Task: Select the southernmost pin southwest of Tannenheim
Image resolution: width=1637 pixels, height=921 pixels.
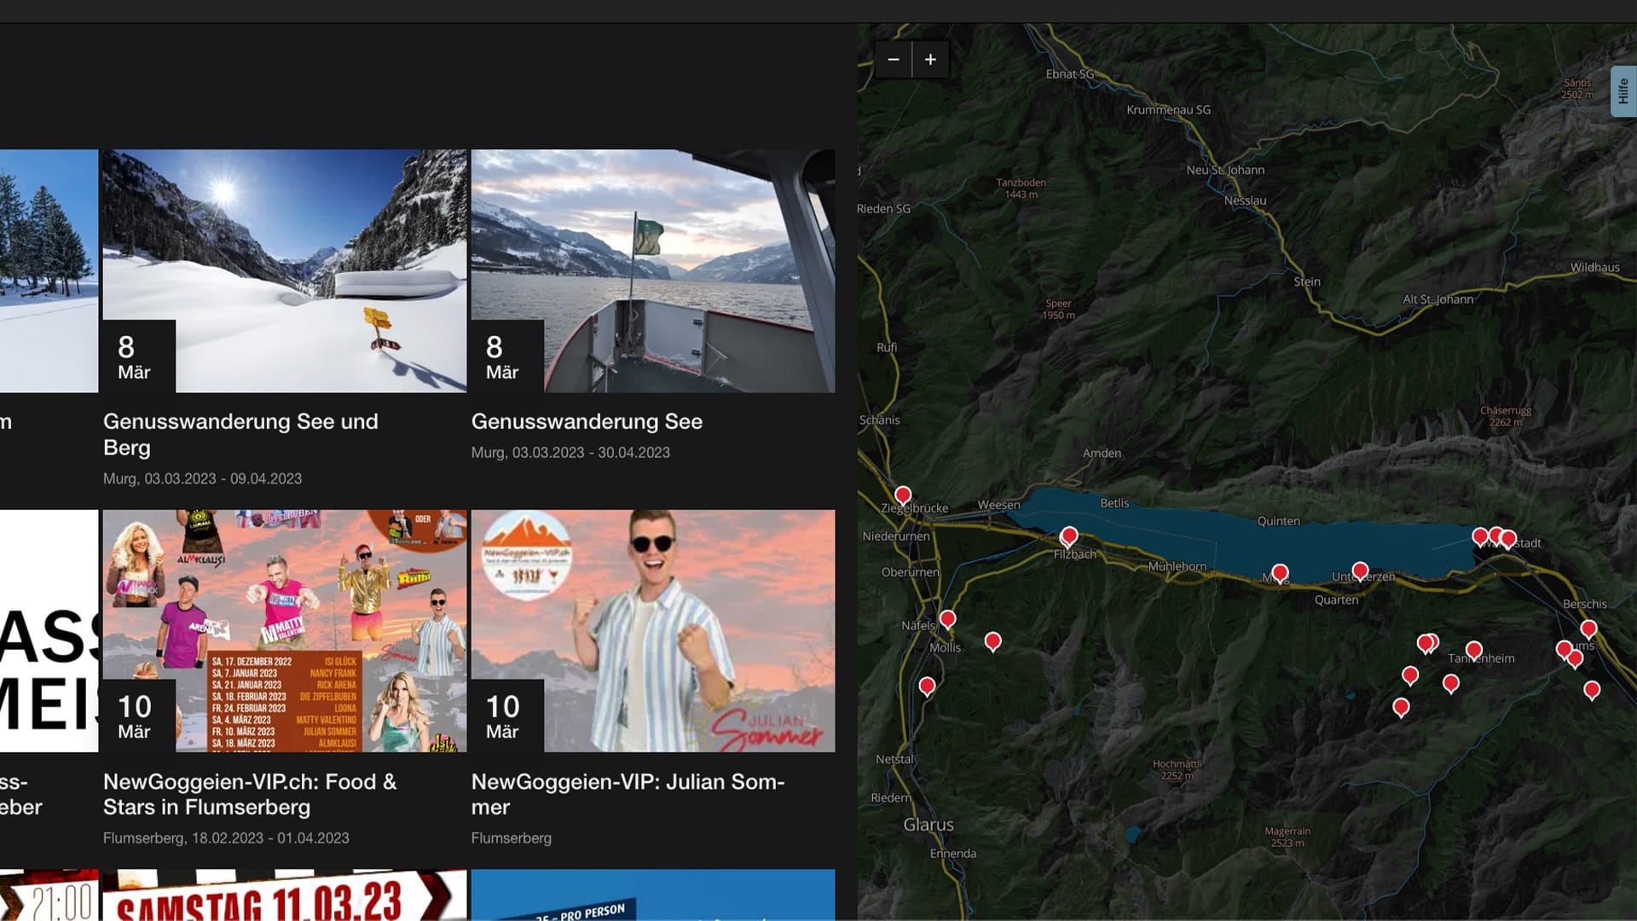Action: (1401, 708)
